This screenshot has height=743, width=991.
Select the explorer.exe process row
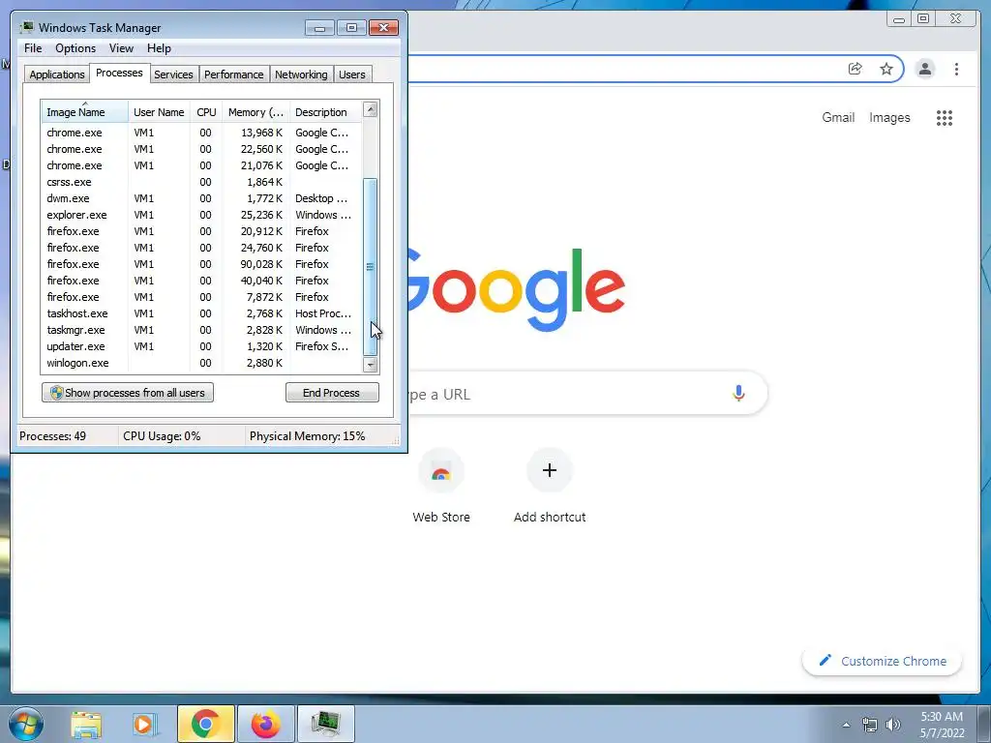201,215
